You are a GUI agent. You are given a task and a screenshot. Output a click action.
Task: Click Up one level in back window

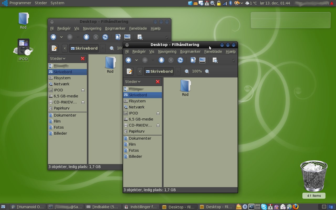coord(86,37)
